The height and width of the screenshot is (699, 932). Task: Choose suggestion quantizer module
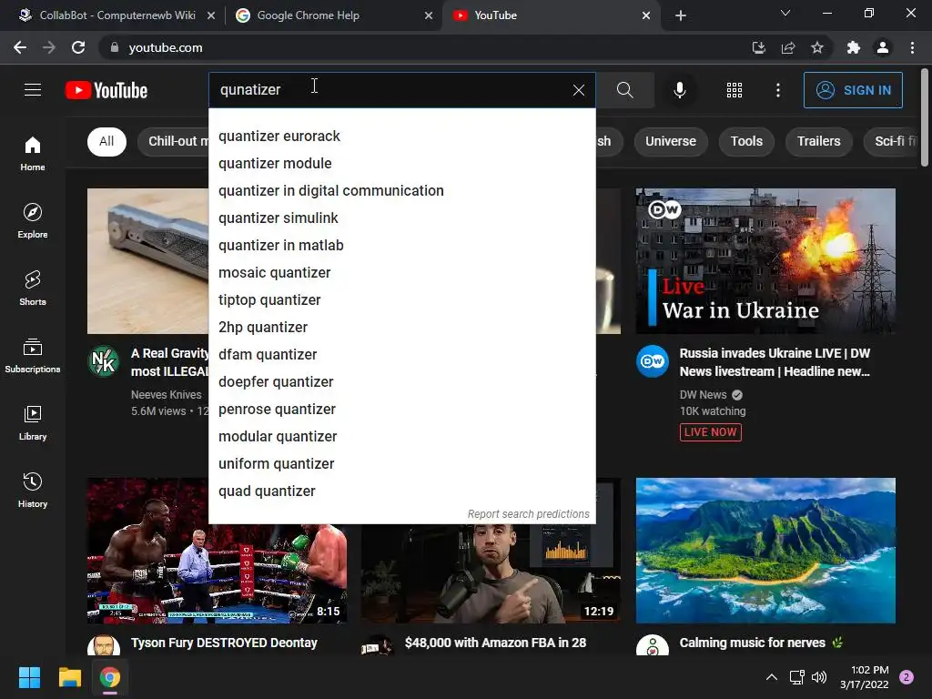point(401,164)
